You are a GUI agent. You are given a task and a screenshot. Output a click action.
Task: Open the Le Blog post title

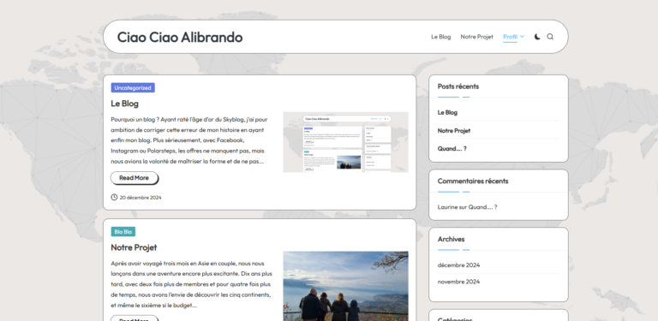124,103
